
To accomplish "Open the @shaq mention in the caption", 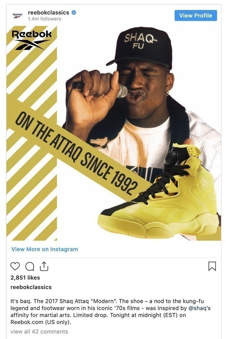I will click(x=197, y=308).
